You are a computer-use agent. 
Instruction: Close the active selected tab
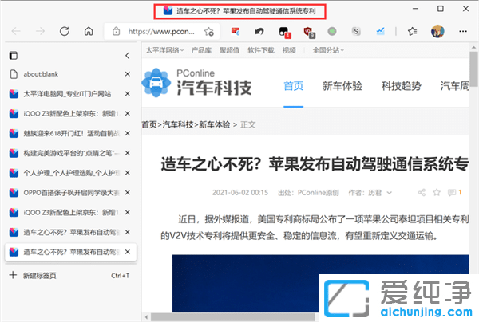128,252
